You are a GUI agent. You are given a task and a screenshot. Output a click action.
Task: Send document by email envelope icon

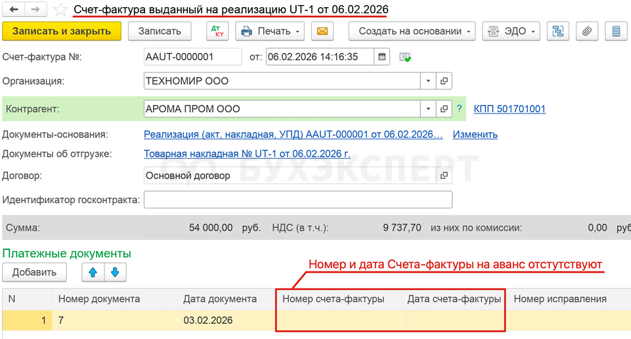pos(322,31)
